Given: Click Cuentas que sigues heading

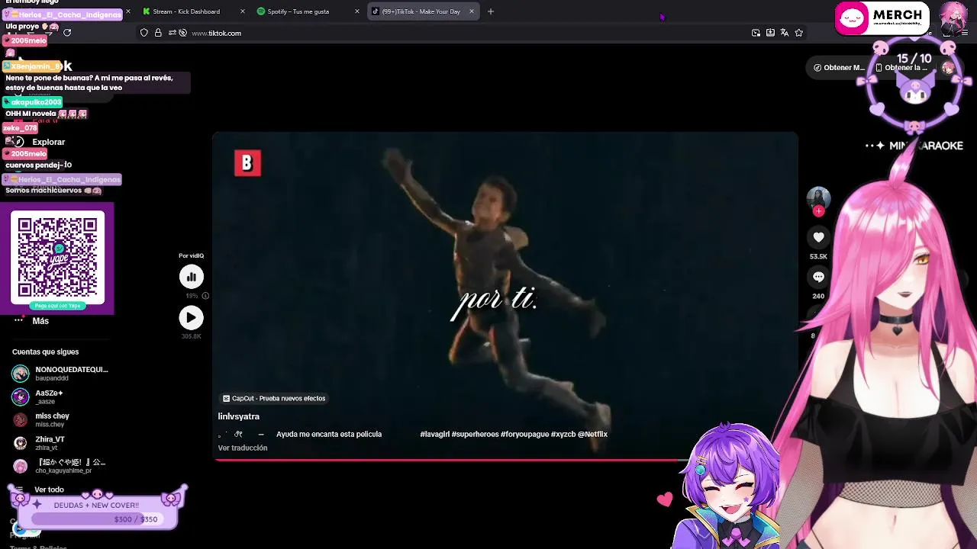Looking at the screenshot, I should (45, 352).
